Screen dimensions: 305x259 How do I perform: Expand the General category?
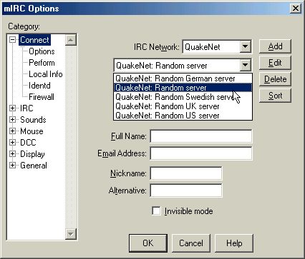click(x=12, y=166)
